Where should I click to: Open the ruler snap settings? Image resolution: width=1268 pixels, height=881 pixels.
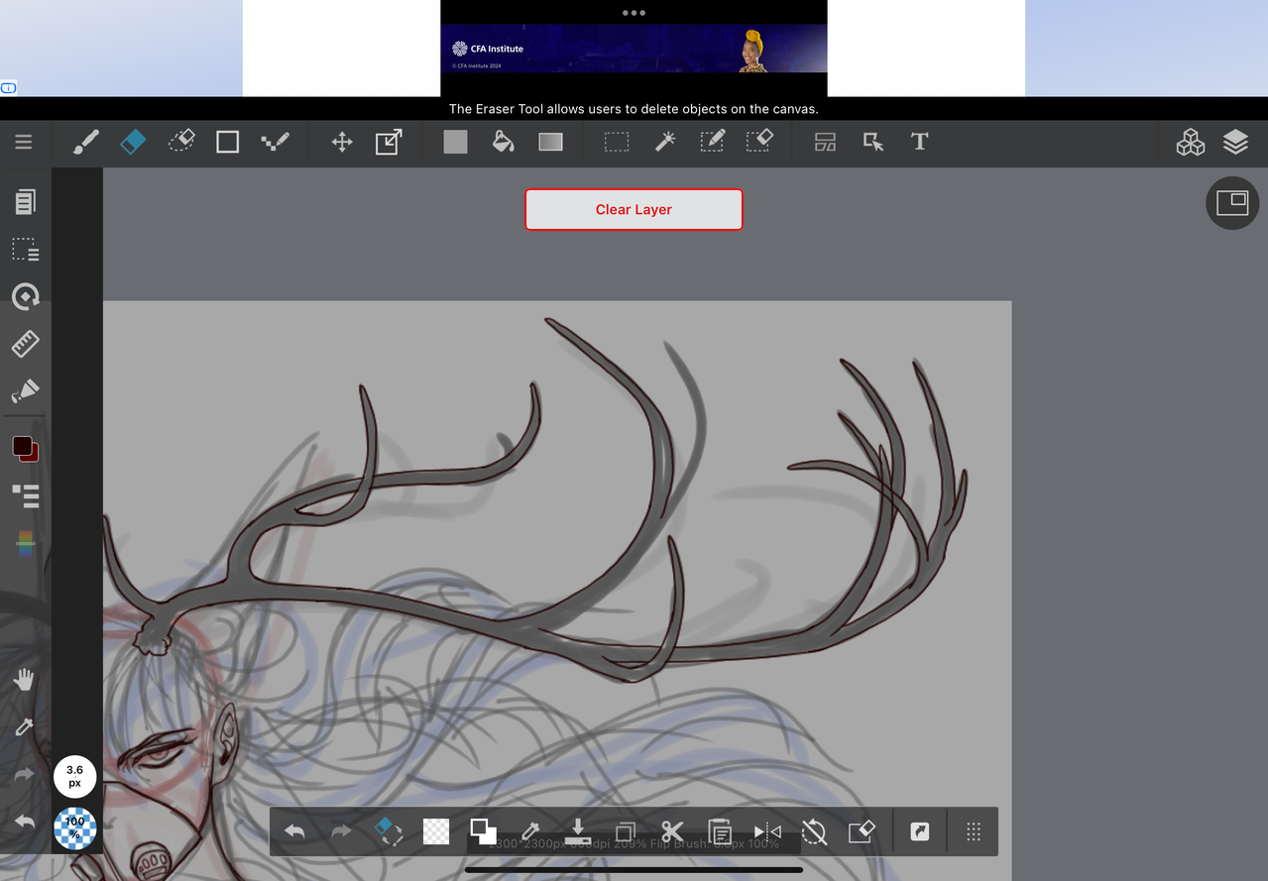[x=25, y=344]
